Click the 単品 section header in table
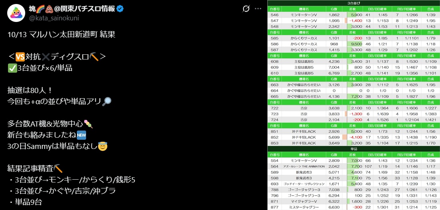This screenshot has height=210, width=440. point(354,149)
